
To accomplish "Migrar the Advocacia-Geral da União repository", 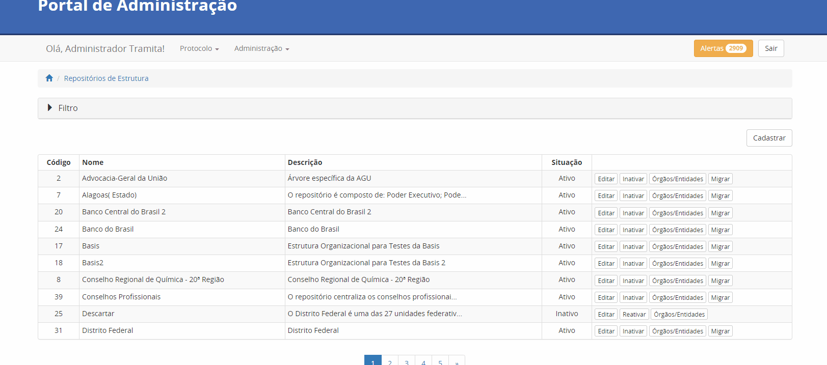I will 721,179.
